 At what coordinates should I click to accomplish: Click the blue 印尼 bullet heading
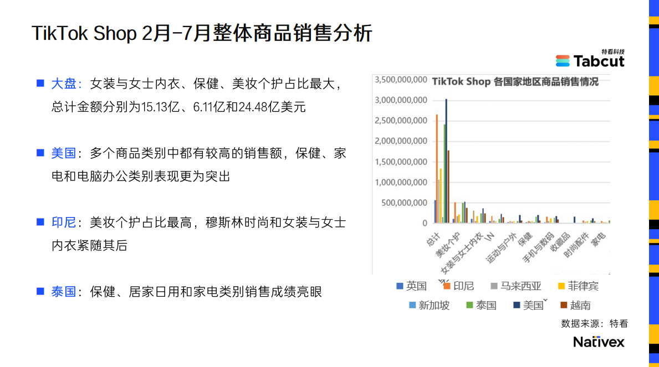(x=64, y=222)
